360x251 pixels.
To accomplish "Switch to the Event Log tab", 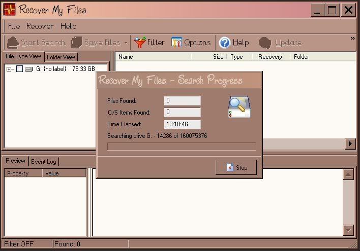I will (44, 162).
